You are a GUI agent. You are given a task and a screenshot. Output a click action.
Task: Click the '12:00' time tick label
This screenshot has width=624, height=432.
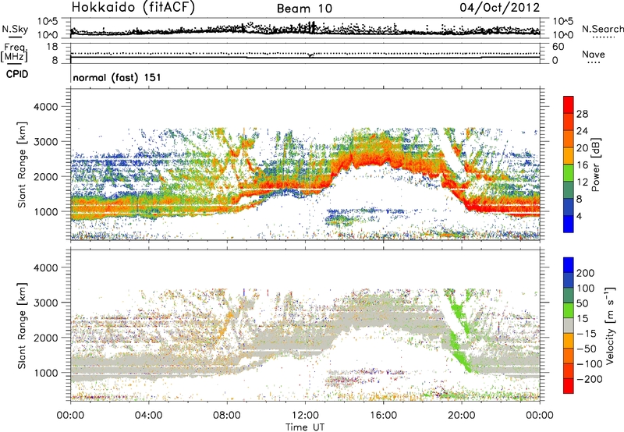pos(305,416)
